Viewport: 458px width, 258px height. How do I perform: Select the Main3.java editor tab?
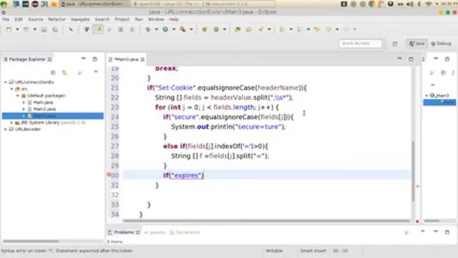click(126, 59)
